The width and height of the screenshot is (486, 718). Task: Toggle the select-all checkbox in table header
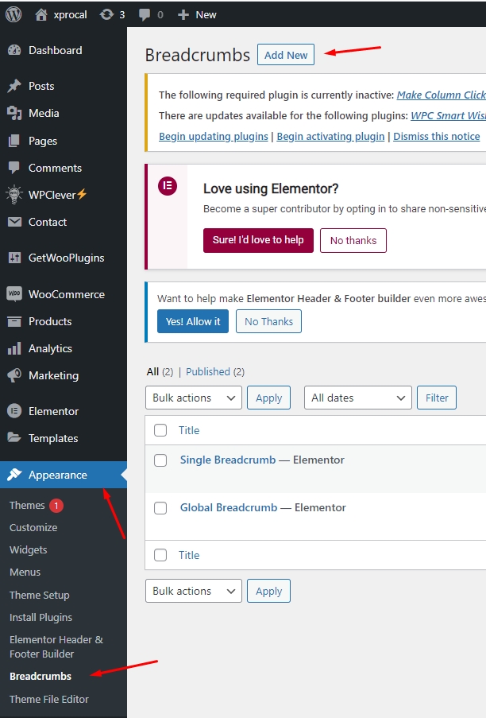tap(160, 430)
